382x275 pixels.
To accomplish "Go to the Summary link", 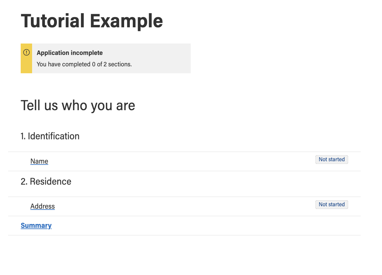I will point(36,225).
